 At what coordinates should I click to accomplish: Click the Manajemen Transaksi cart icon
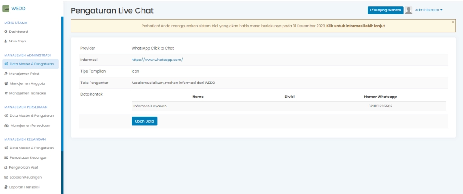coord(5,93)
